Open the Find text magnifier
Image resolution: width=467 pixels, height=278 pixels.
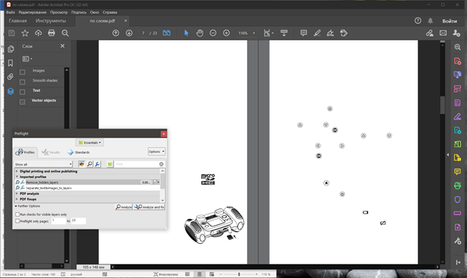point(65,33)
